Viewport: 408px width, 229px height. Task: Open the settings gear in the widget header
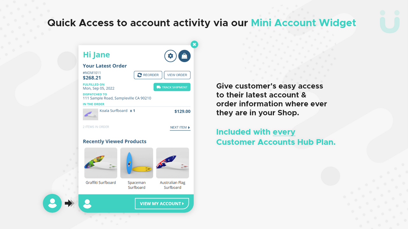pos(171,56)
